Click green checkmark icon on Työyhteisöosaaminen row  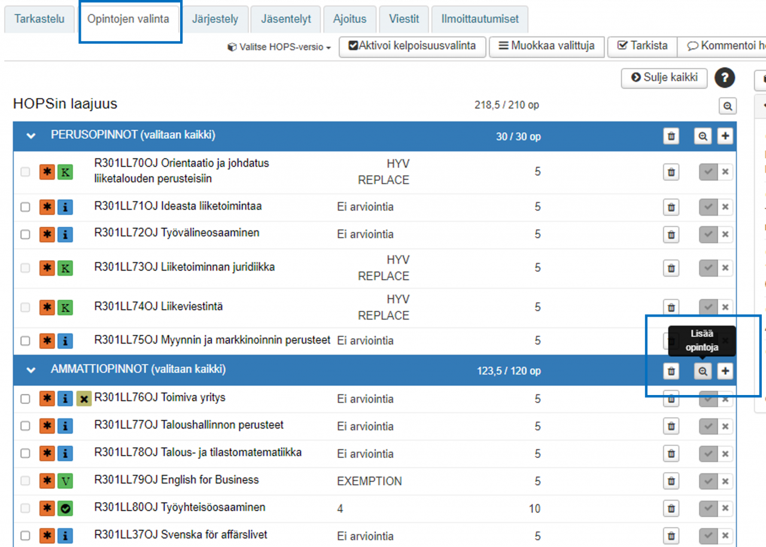click(65, 509)
